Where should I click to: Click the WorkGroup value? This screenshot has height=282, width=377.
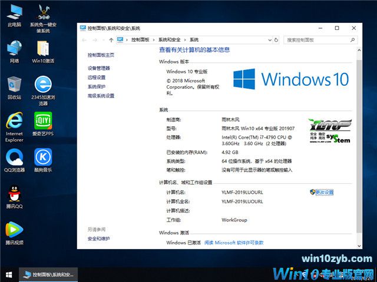point(234,220)
